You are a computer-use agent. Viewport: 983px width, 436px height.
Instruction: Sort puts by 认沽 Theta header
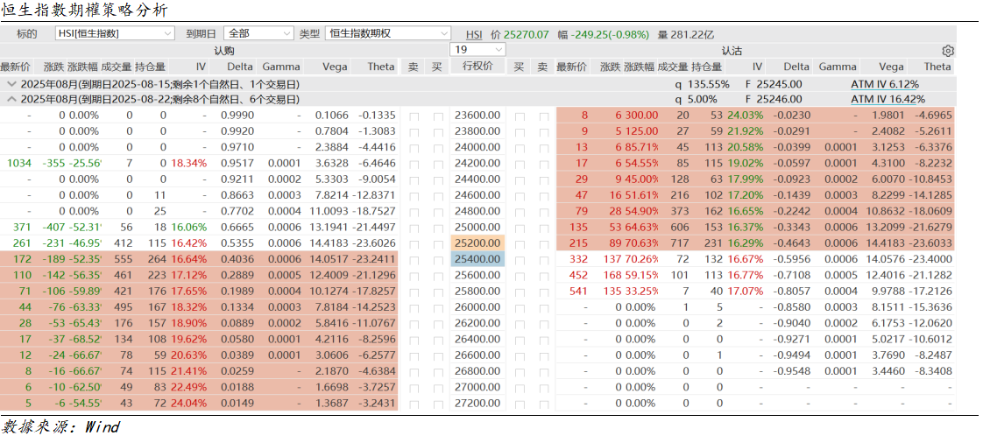937,67
